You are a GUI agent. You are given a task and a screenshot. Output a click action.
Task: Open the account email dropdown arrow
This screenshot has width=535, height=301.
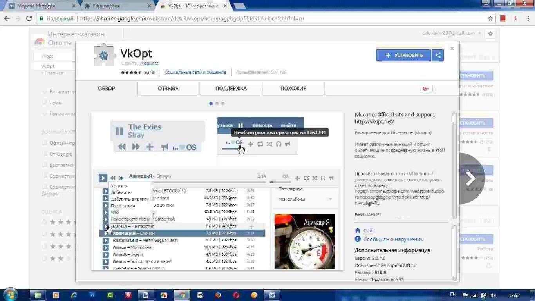479,34
